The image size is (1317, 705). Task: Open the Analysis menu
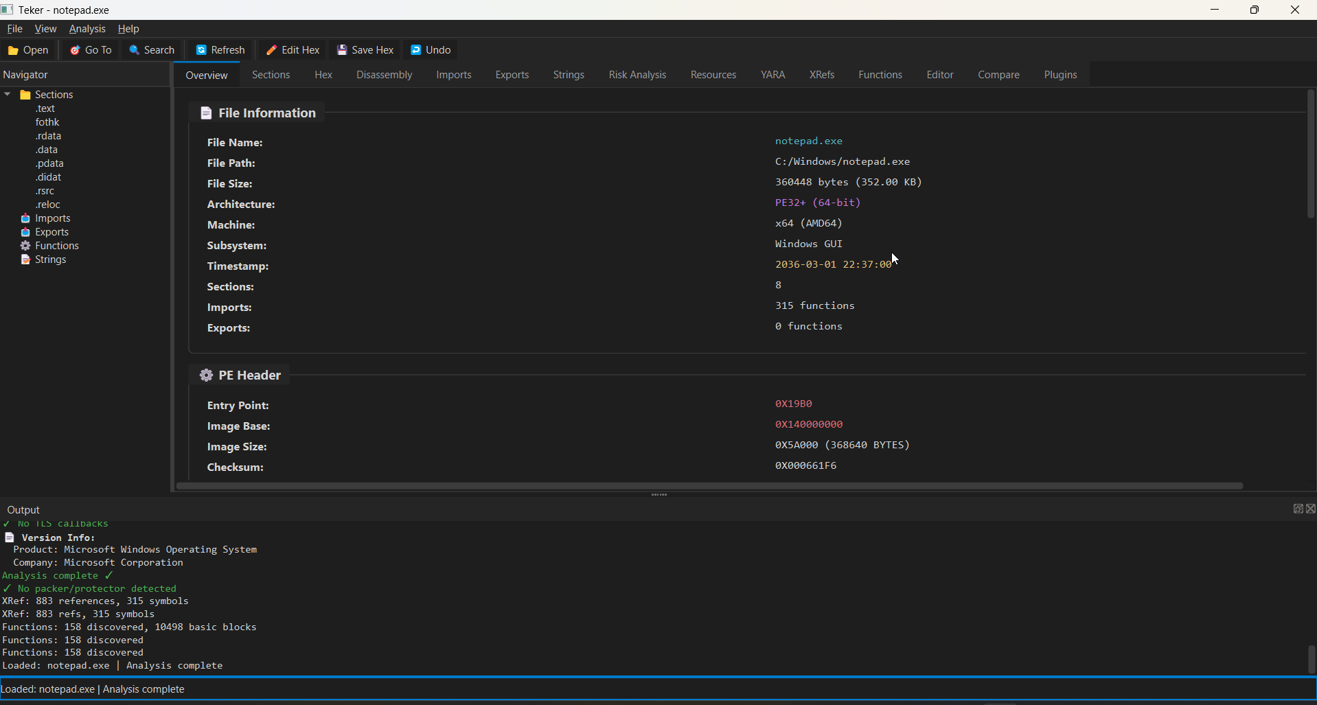click(x=87, y=29)
